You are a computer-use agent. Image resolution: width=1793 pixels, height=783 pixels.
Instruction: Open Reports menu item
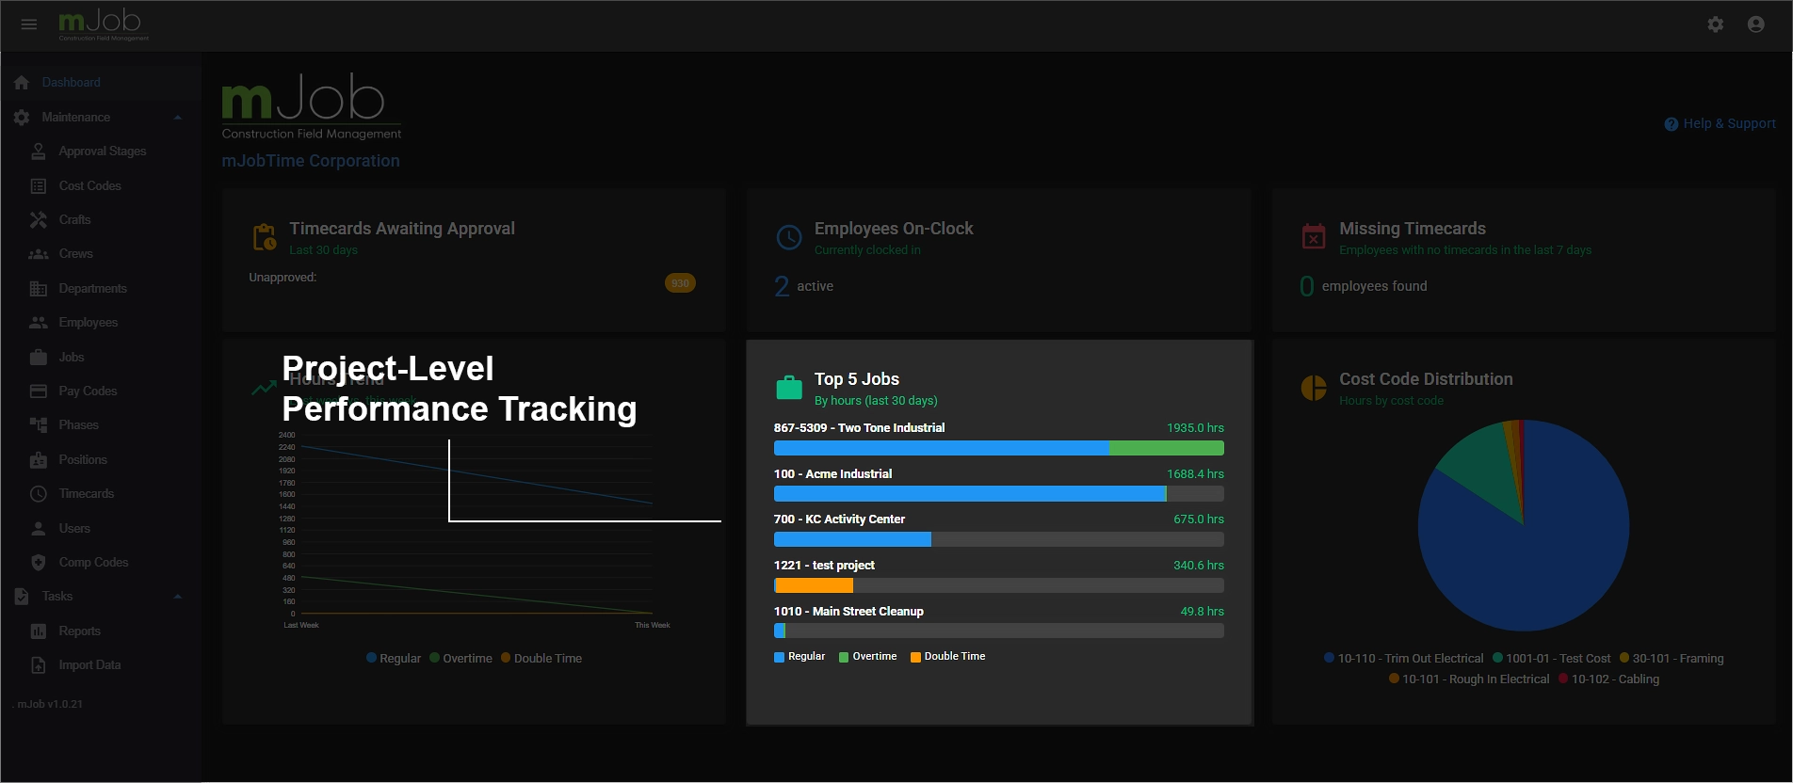80,631
